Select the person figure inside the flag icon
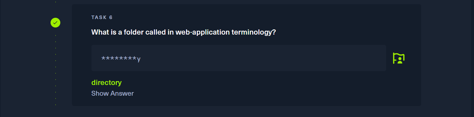 [400, 60]
